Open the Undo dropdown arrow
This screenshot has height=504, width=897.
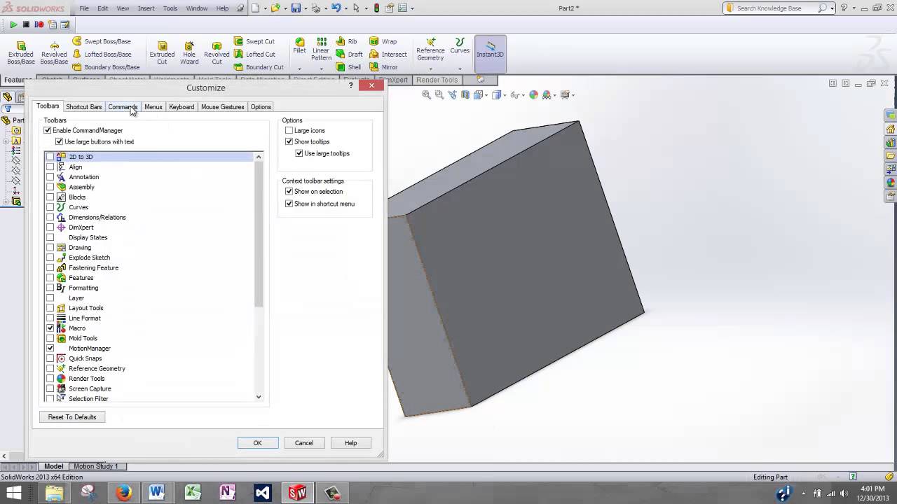point(345,8)
